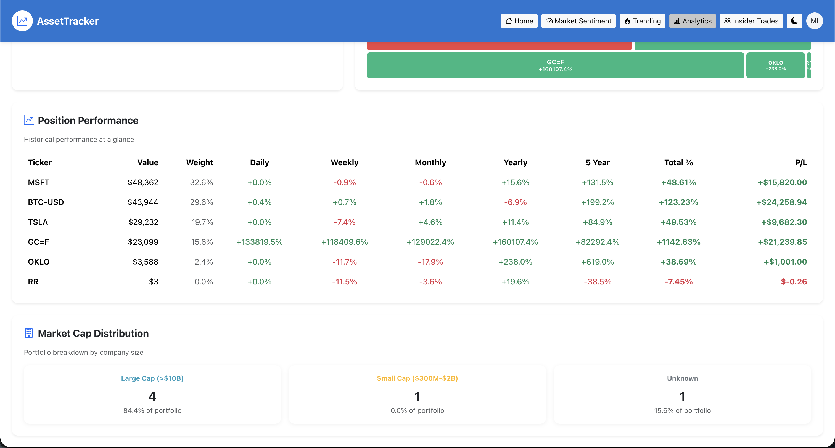Select the flame icon next to Trending
This screenshot has width=835, height=448.
pos(628,21)
